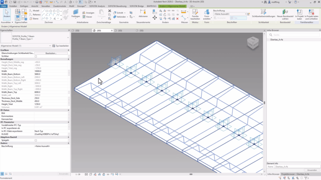Click In Projekt laden und schließen
The width and height of the screenshot is (321, 180).
click(311, 14)
